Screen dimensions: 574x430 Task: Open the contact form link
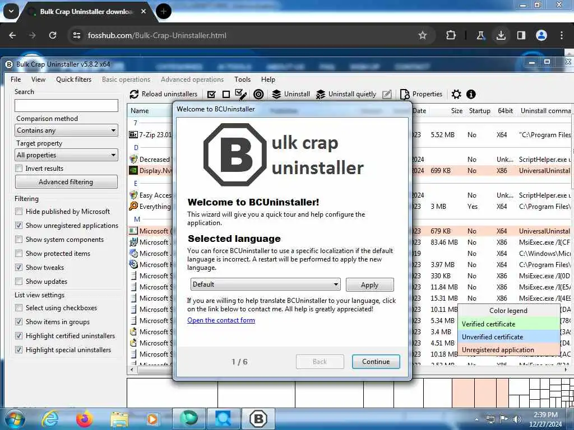221,320
